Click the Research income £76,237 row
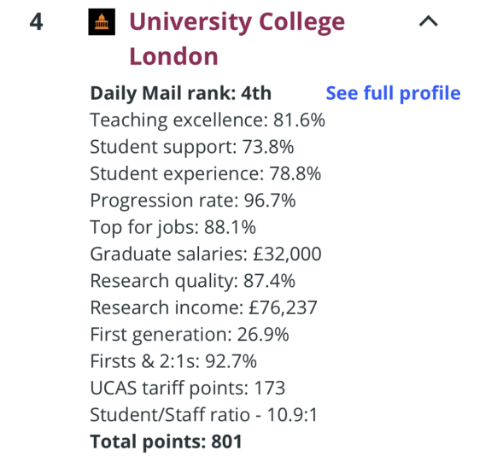This screenshot has height=462, width=503. pyautogui.click(x=204, y=307)
